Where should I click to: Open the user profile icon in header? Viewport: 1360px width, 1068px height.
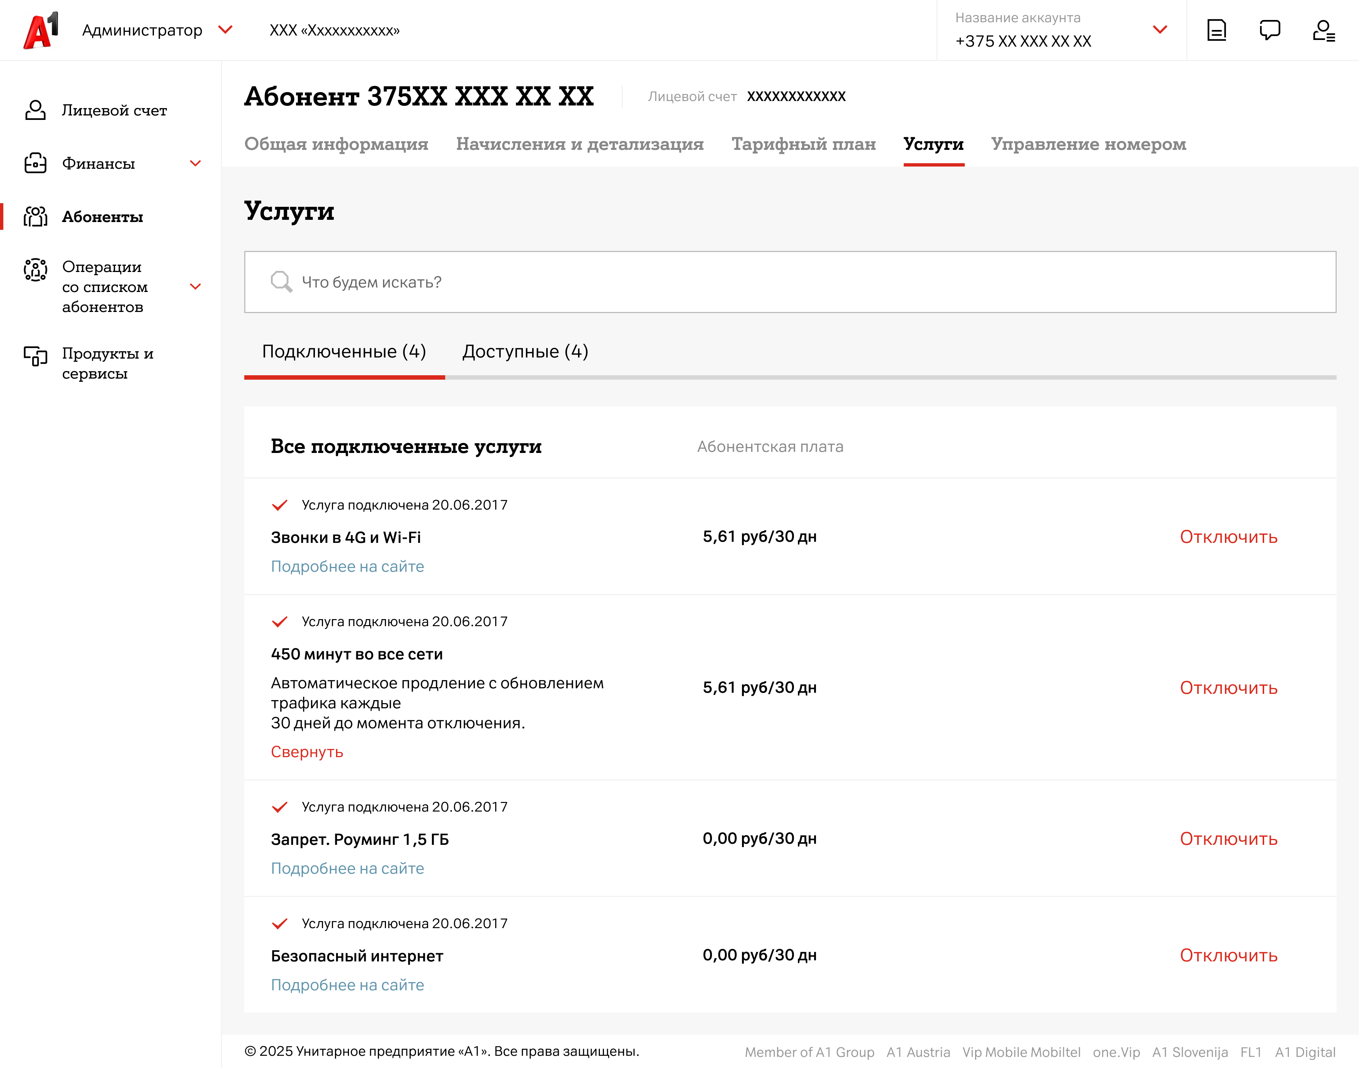1323,30
